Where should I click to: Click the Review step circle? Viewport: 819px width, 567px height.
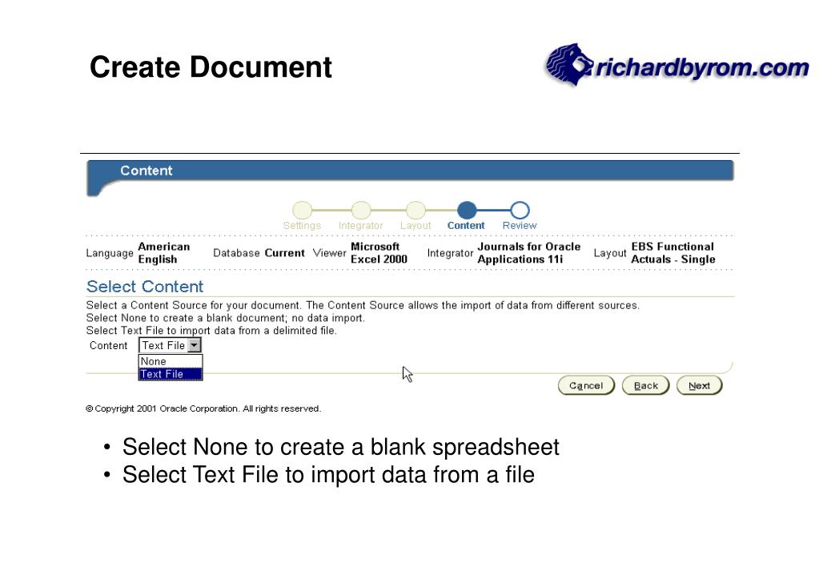tap(520, 210)
